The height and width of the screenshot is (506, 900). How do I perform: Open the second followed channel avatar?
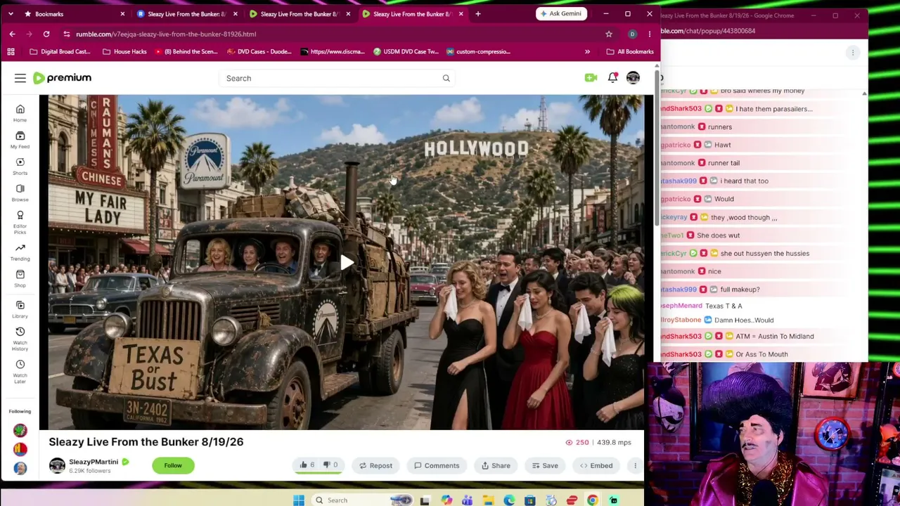coord(20,449)
